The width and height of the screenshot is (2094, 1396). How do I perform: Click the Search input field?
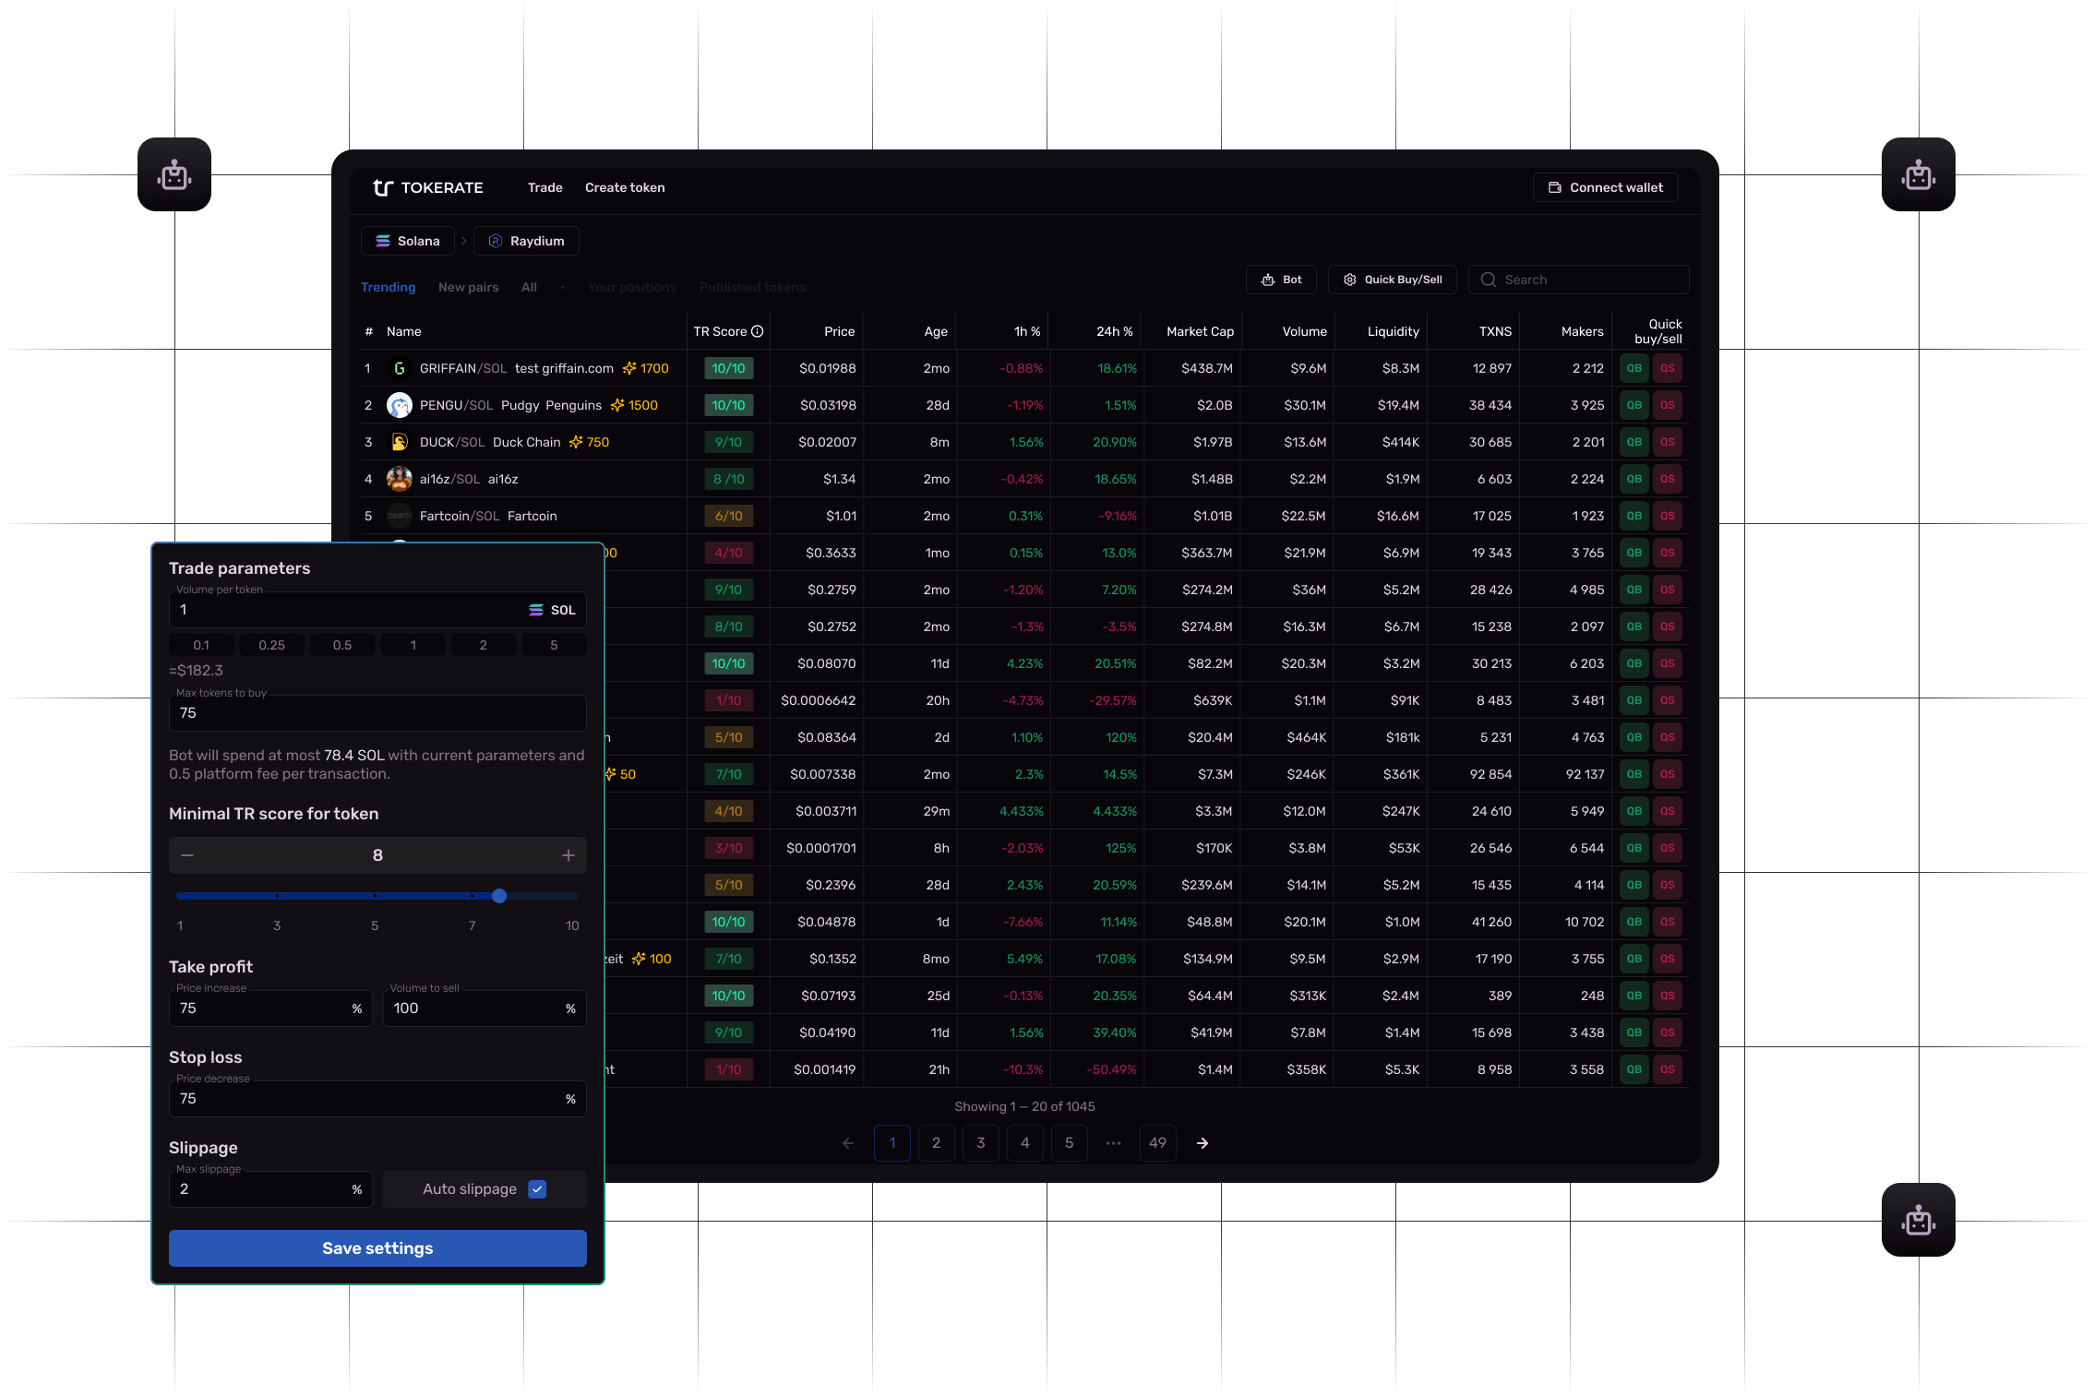click(1579, 280)
